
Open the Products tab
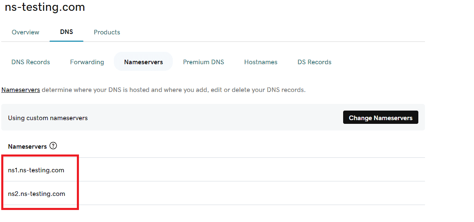[x=107, y=32]
